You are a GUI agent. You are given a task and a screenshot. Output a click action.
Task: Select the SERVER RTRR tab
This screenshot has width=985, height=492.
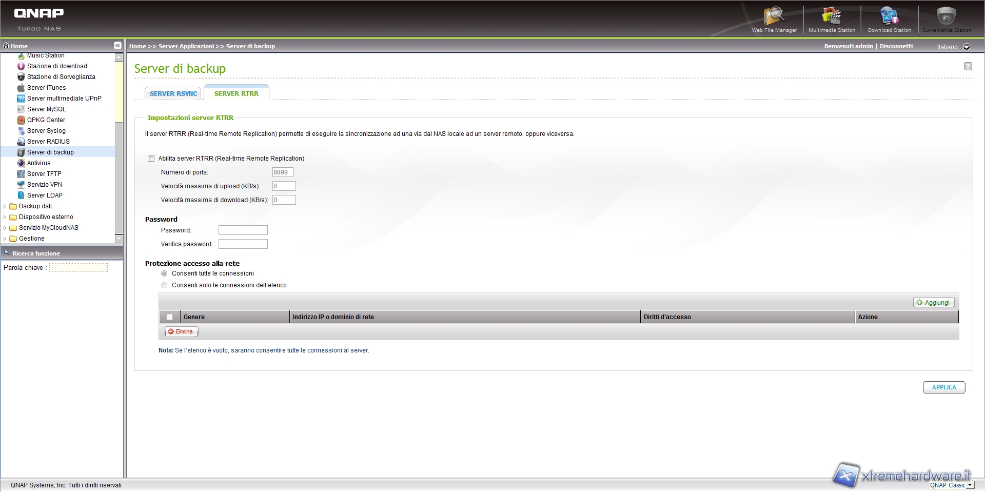(236, 93)
